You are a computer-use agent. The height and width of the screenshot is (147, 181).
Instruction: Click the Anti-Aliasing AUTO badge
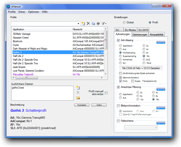161,42
